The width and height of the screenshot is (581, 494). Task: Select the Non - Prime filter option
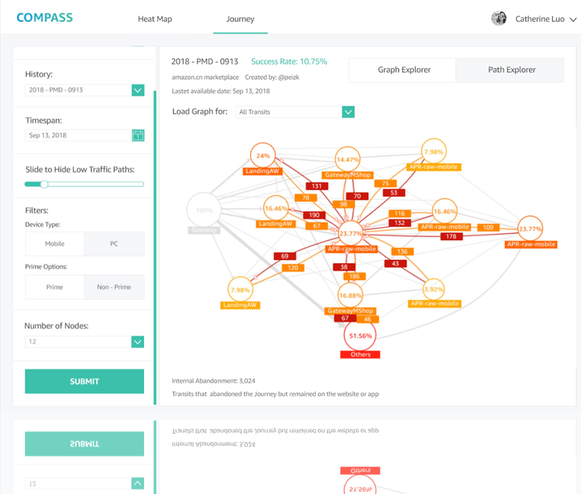pos(114,287)
